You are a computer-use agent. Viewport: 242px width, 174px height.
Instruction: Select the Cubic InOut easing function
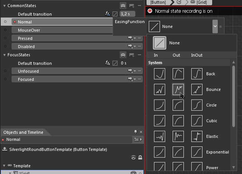(197, 121)
